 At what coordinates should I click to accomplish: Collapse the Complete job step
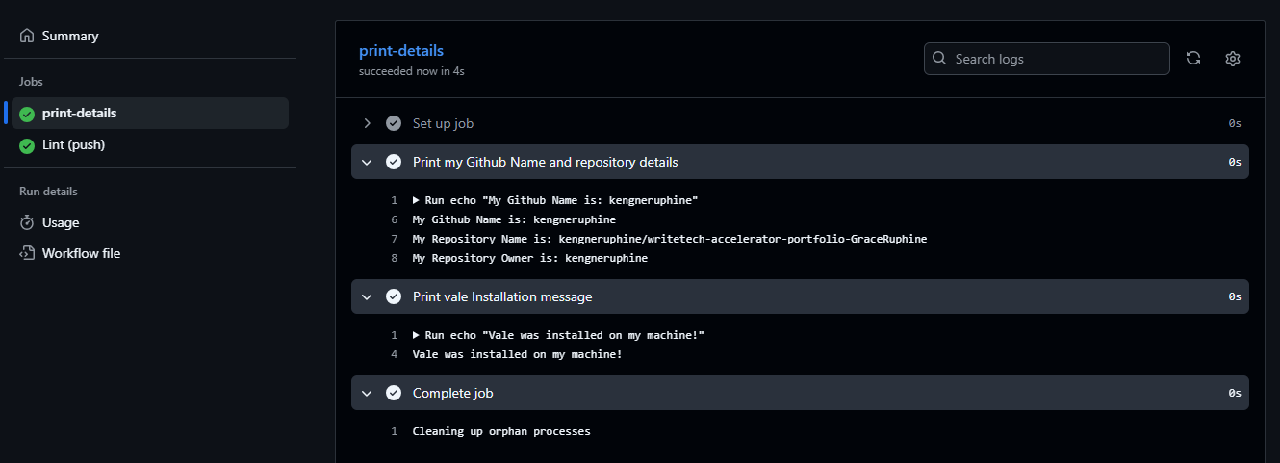(x=367, y=393)
